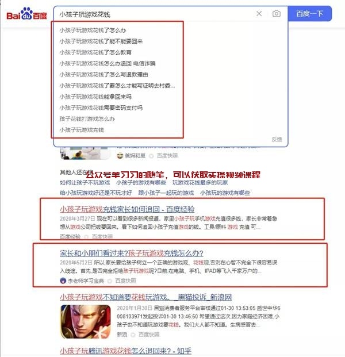Click the 百度一下 search button

point(310,14)
